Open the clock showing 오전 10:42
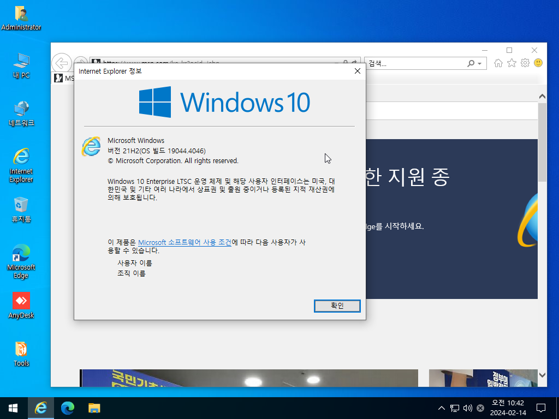Screen dimensions: 559x419 pyautogui.click(x=508, y=408)
